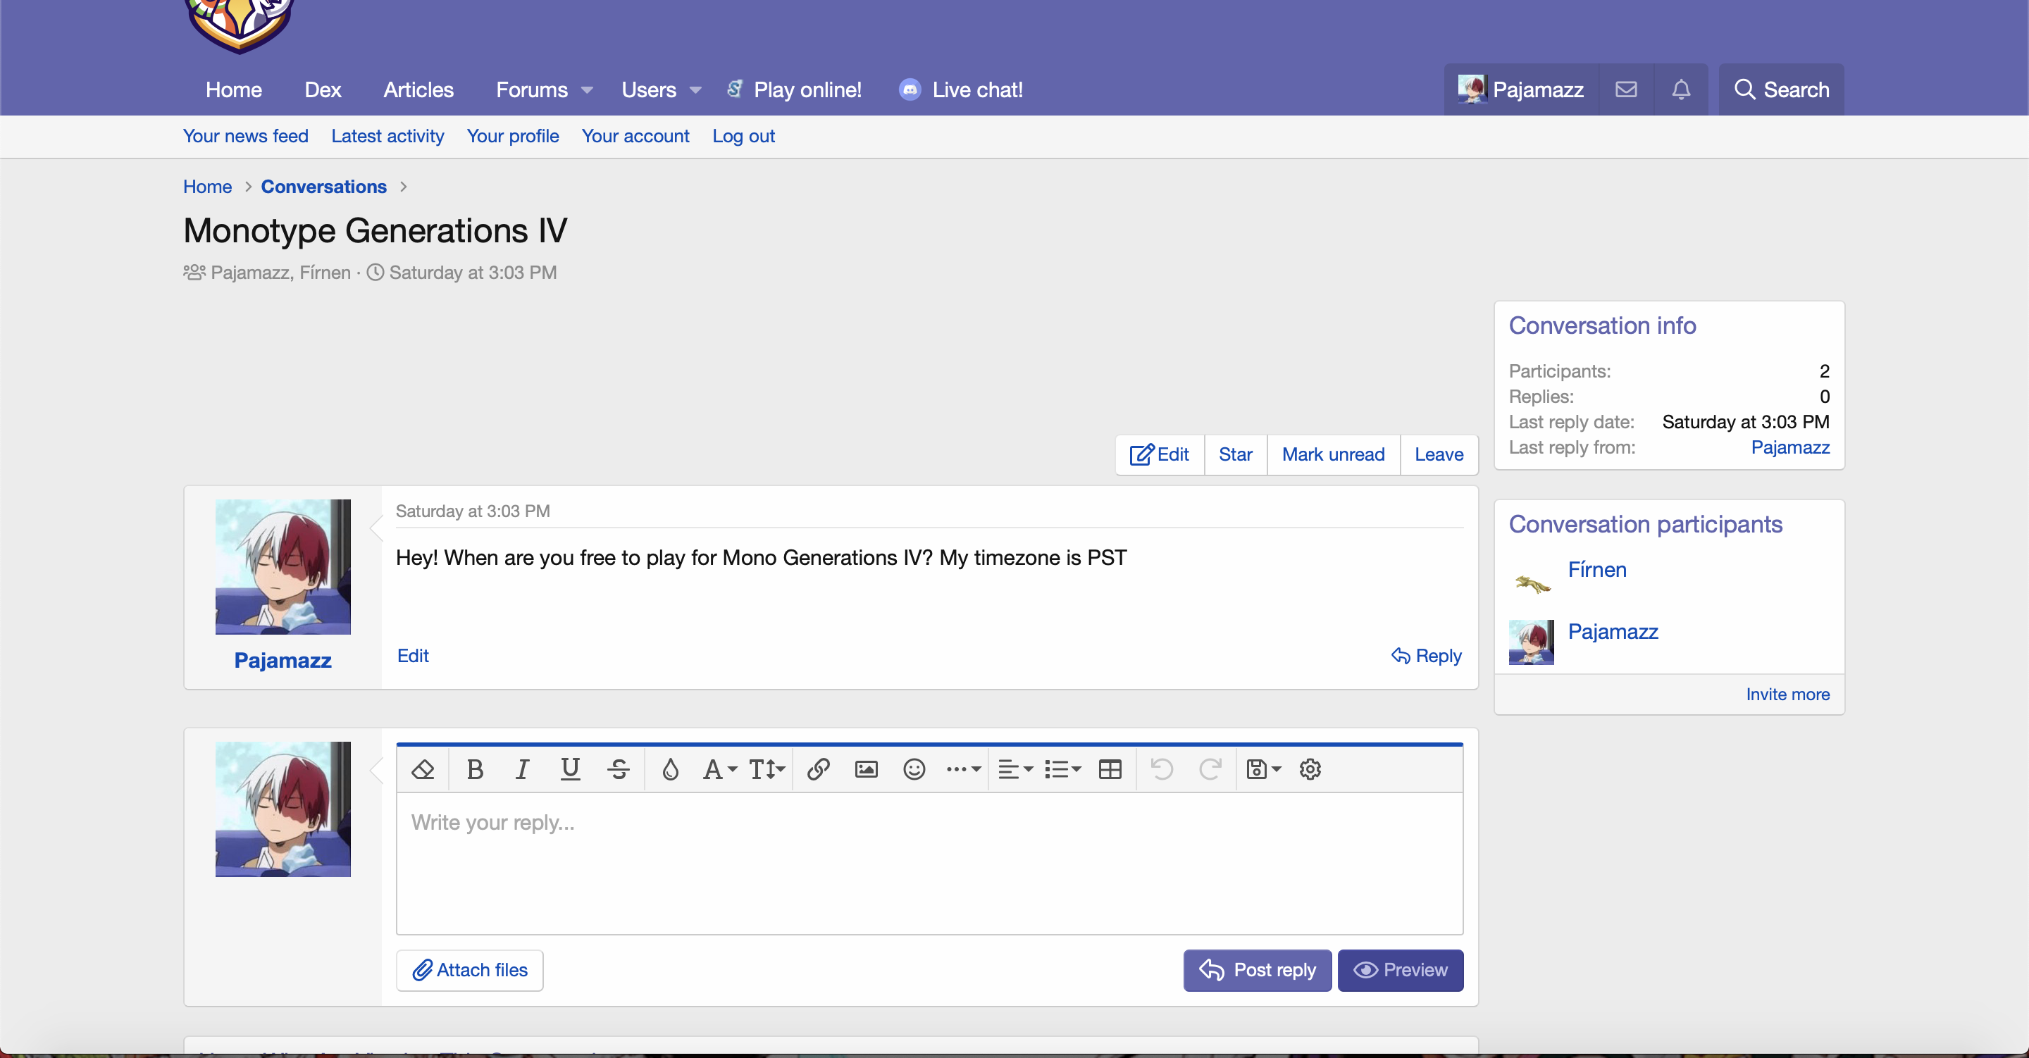This screenshot has width=2029, height=1058.
Task: Click the insert image icon
Action: pyautogui.click(x=866, y=769)
